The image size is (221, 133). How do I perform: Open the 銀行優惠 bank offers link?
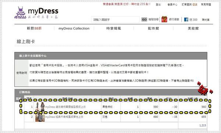pos(174,20)
